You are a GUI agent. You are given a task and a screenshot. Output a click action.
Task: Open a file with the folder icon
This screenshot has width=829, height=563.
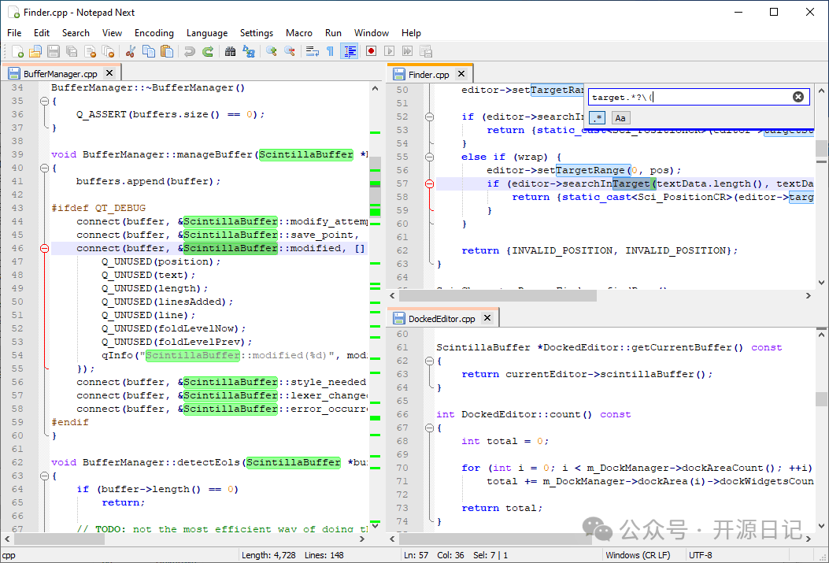click(x=35, y=51)
